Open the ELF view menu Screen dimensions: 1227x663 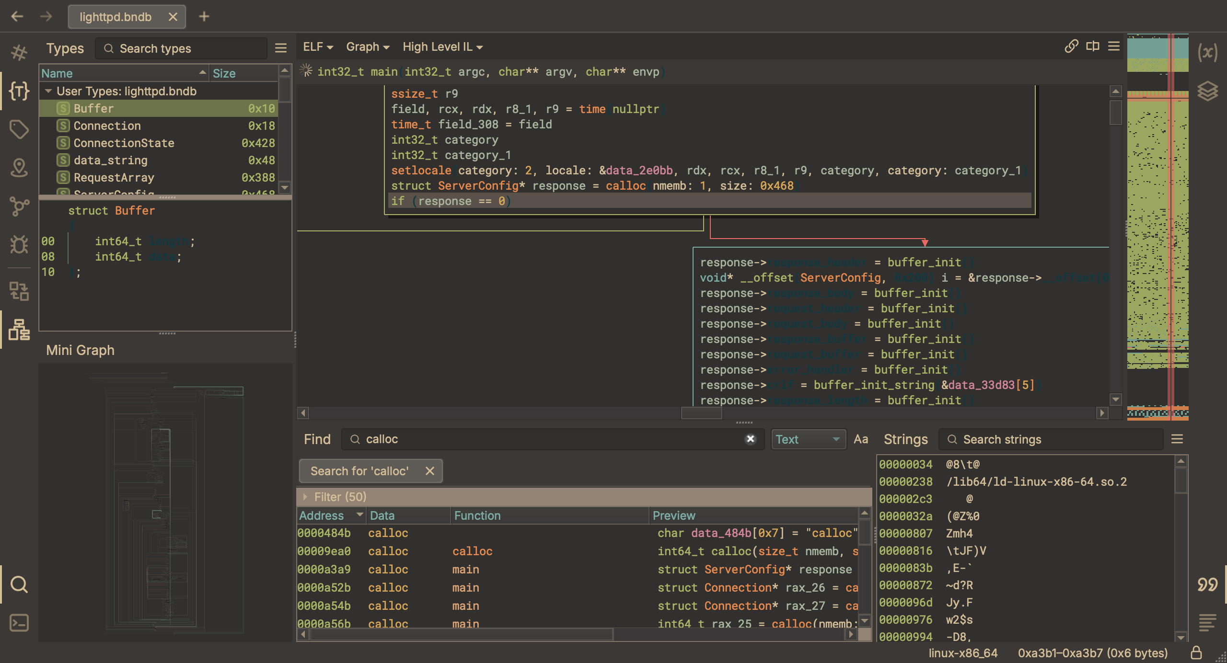(318, 47)
